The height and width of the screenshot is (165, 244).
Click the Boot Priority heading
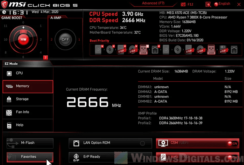click(99, 41)
